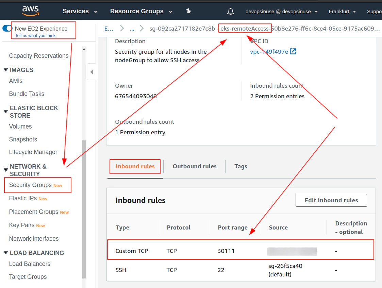
Task: Click the 2 Permission entries value
Action: coord(277,96)
